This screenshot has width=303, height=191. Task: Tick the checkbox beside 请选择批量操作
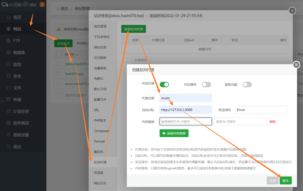tap(59, 95)
